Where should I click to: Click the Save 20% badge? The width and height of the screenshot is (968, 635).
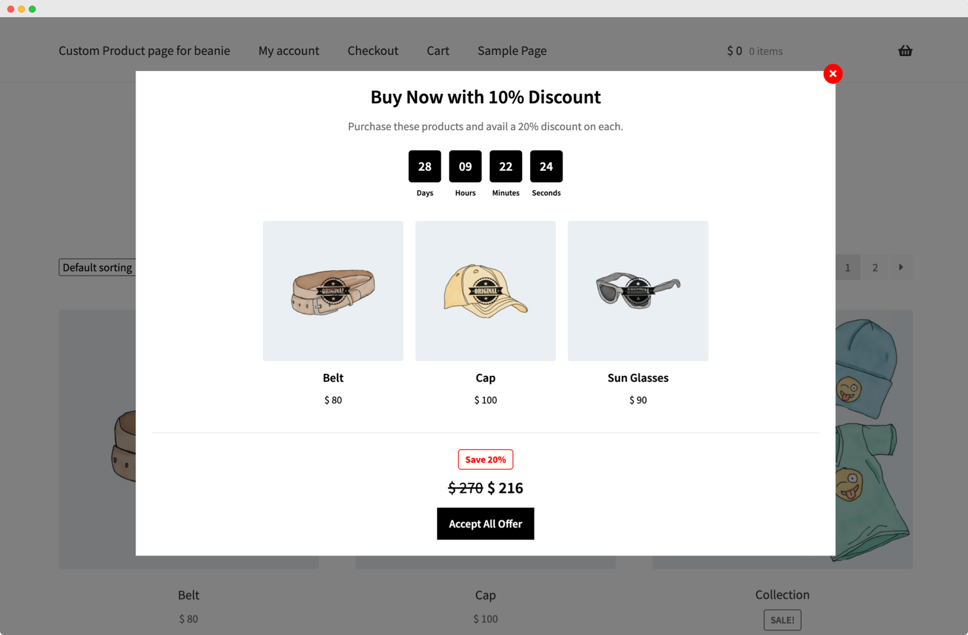pos(485,459)
